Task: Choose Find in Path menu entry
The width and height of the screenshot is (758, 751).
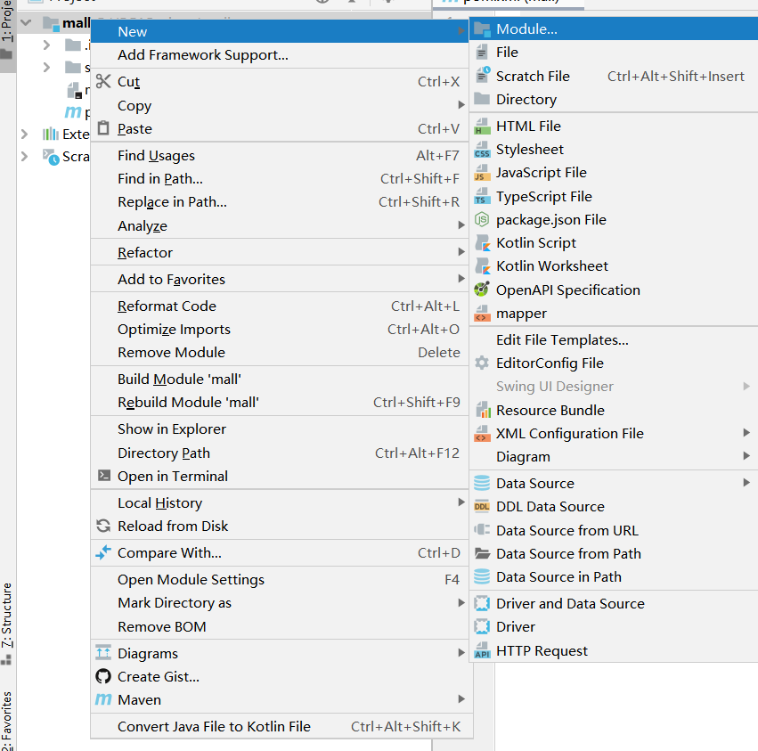Action: (280, 179)
